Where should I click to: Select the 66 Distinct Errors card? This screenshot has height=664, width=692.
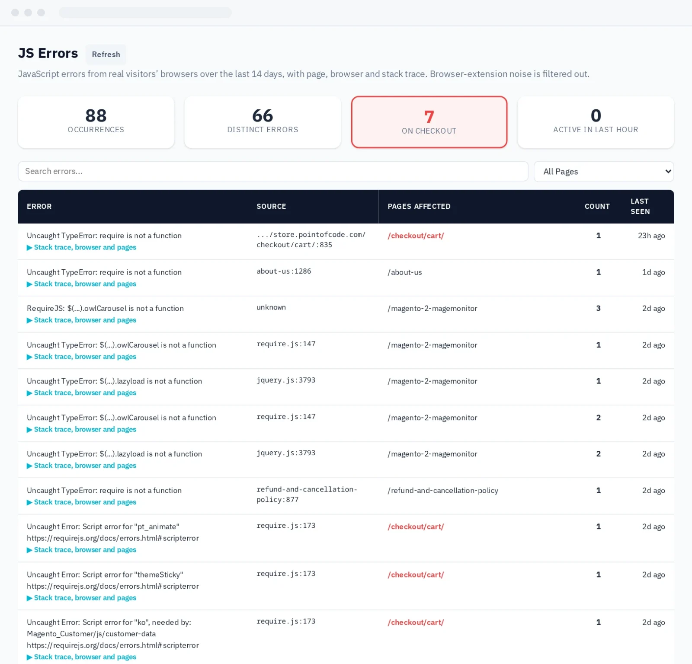[263, 122]
